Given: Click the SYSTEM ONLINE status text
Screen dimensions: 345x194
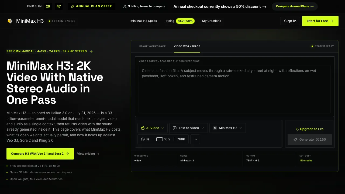Looking at the screenshot, I should tap(64, 21).
